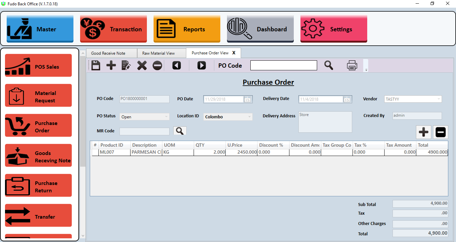Remove row with the minus button above grid
The height and width of the screenshot is (242, 456).
pos(441,132)
